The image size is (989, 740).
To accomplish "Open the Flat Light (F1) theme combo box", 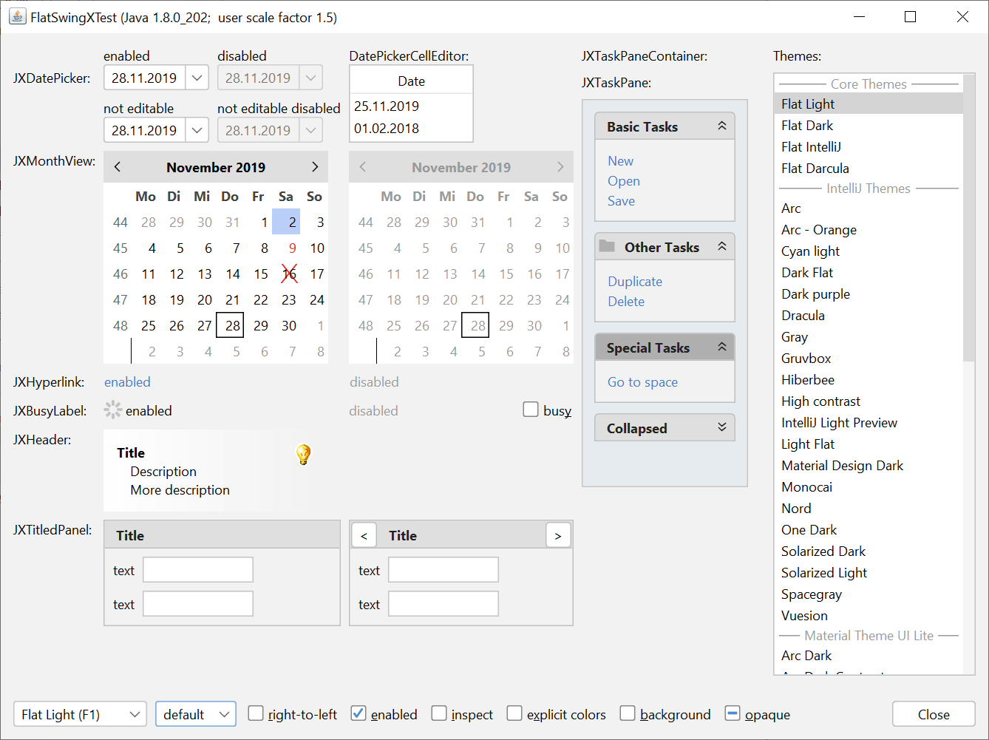I will tap(80, 714).
